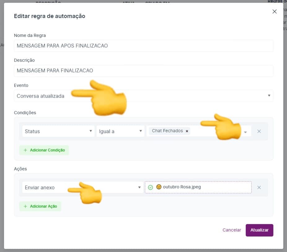287x252 pixels.
Task: Close the automation rule edit modal
Action: click(274, 11)
